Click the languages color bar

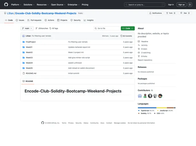pyautogui.click(x=156, y=108)
